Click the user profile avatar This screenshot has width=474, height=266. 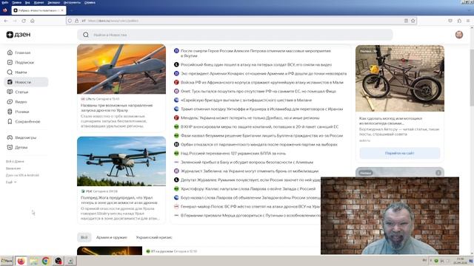pos(459,35)
